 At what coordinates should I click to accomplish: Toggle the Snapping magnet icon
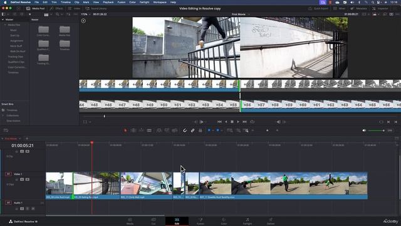tap(185, 131)
